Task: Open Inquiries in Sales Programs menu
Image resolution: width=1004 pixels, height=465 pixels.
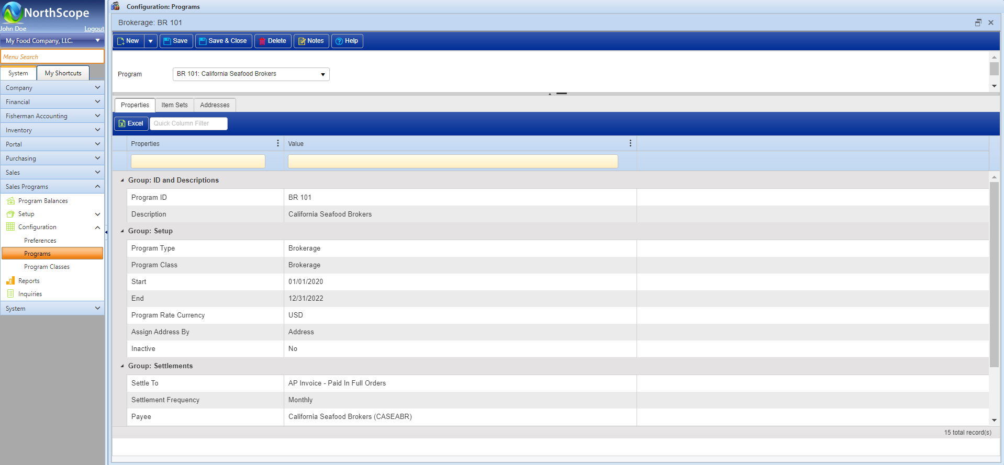Action: pos(30,294)
